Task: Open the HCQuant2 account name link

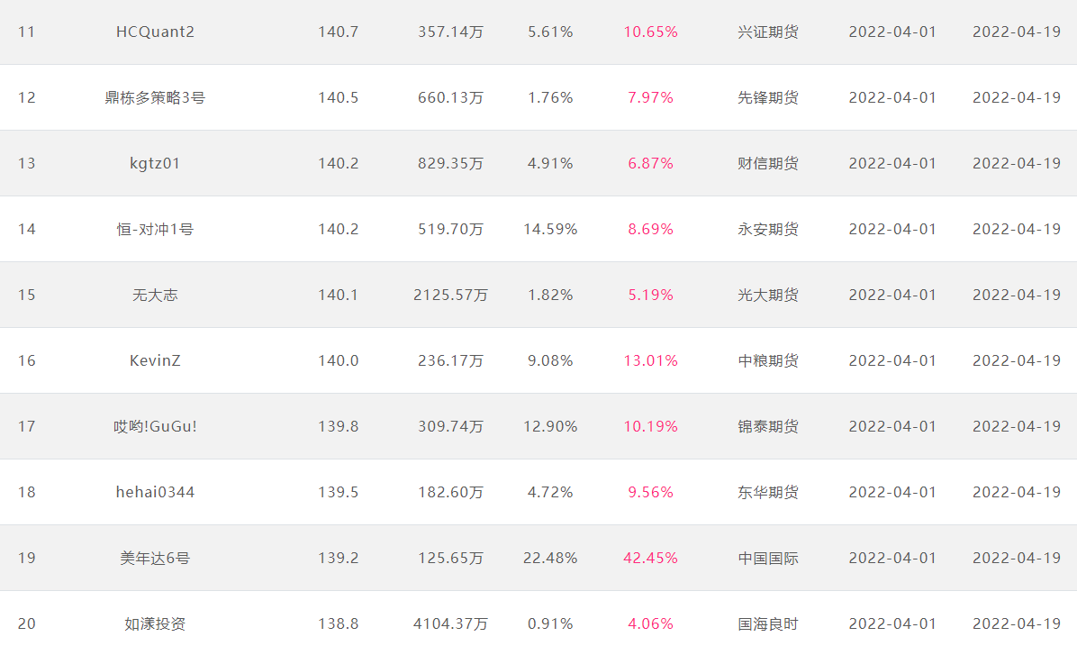Action: [155, 32]
